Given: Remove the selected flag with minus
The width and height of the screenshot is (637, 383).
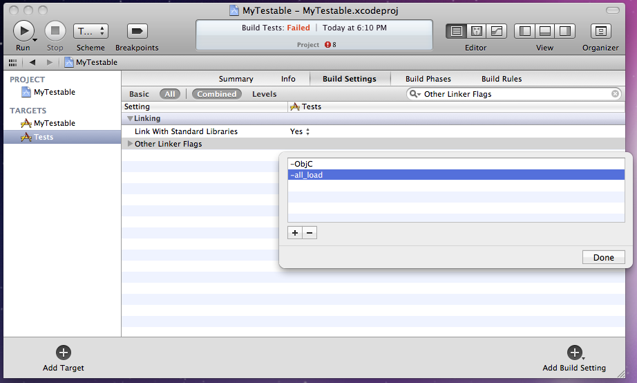Looking at the screenshot, I should [x=310, y=232].
